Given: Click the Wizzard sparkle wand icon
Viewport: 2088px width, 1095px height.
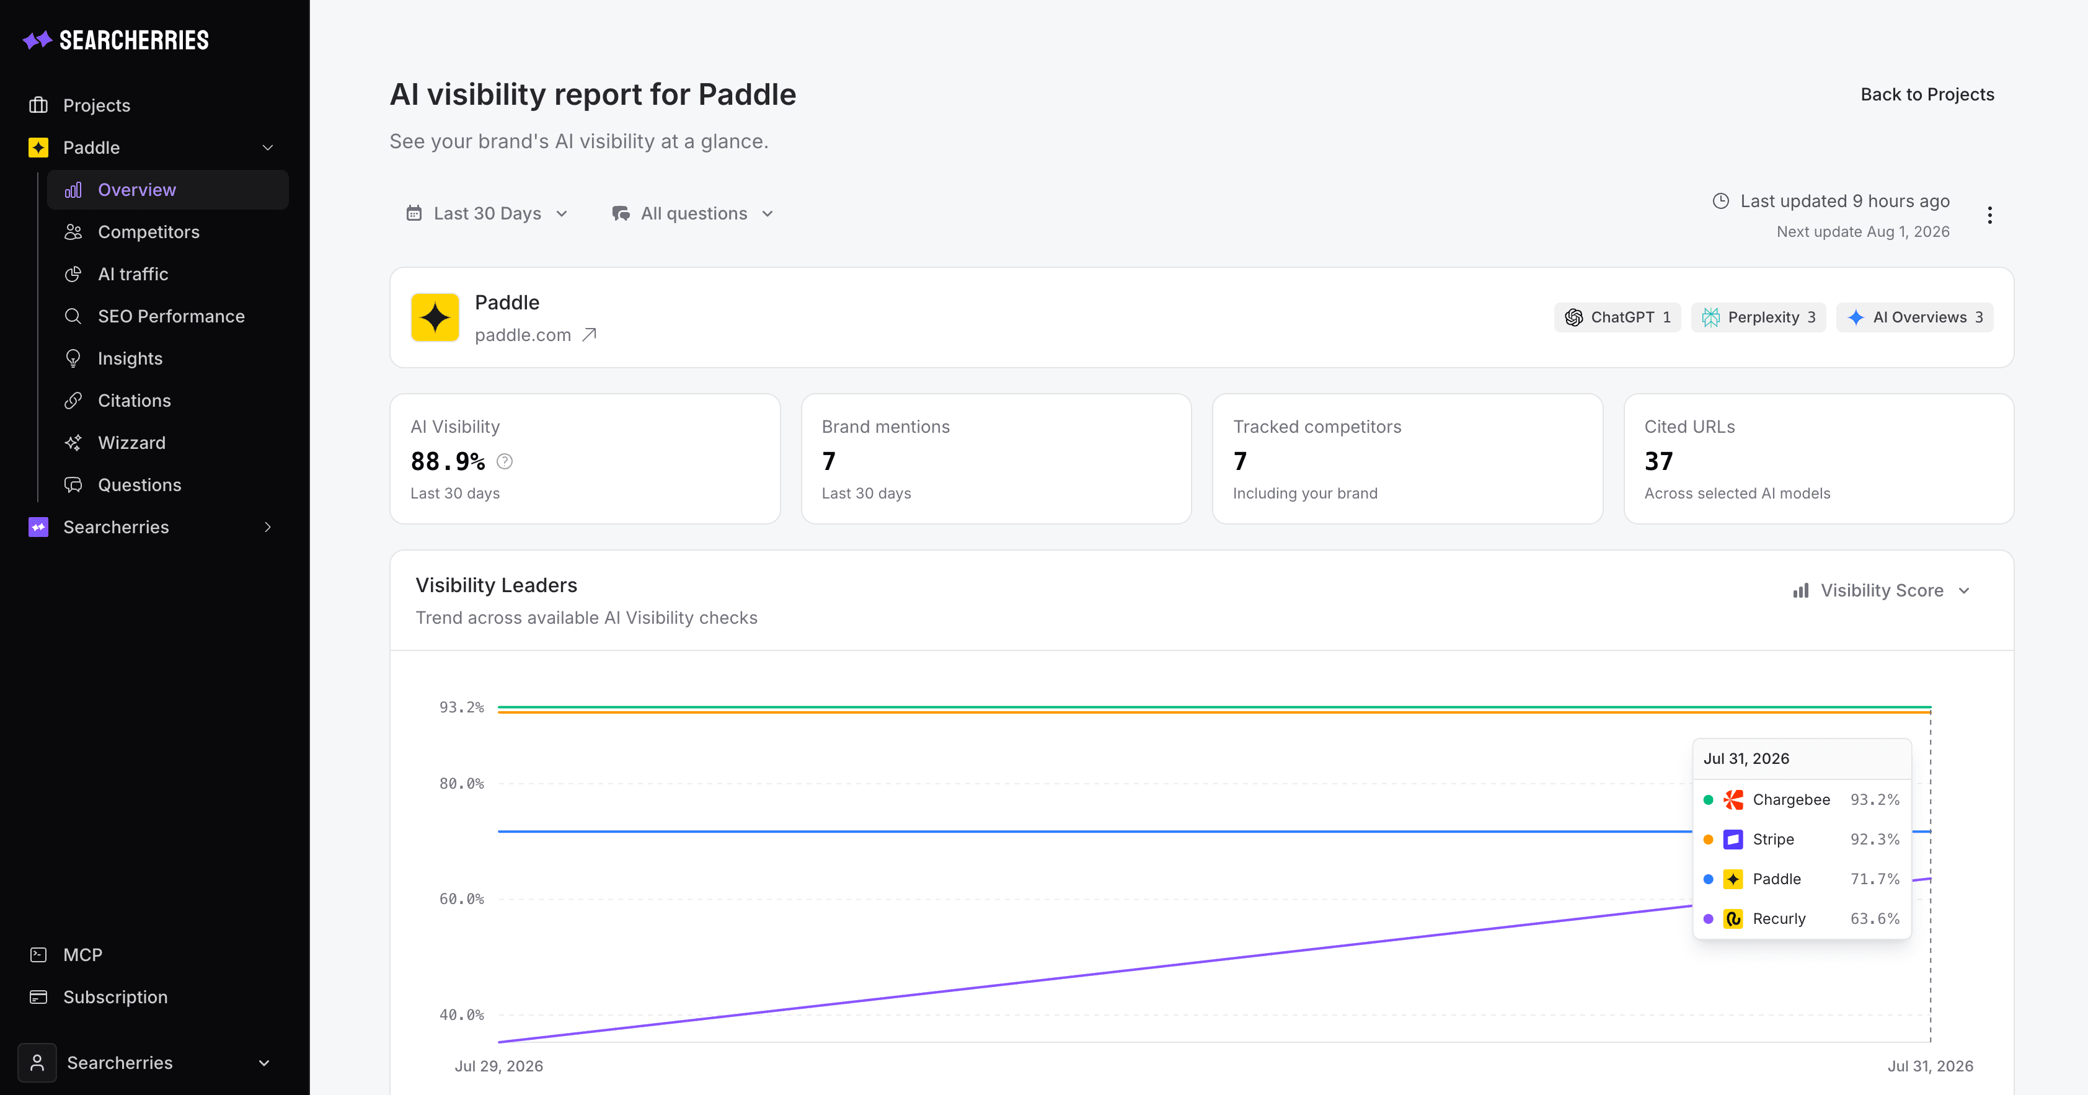Looking at the screenshot, I should tap(73, 443).
